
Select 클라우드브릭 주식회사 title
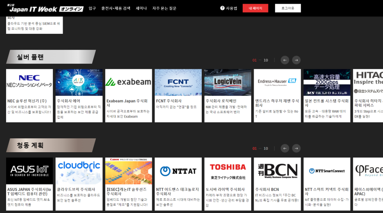pos(76,189)
